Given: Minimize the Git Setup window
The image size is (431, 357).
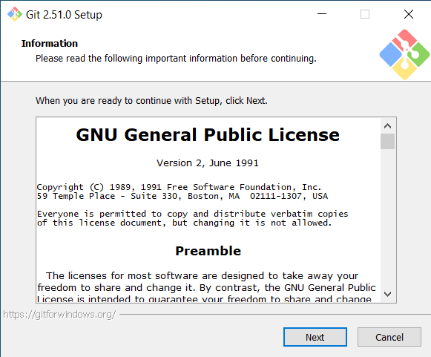Looking at the screenshot, I should 322,14.
